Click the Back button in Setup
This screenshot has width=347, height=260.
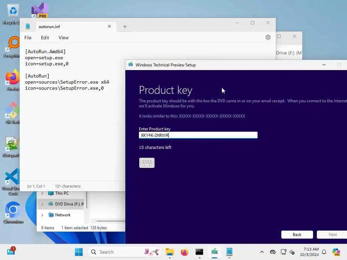pyautogui.click(x=297, y=235)
